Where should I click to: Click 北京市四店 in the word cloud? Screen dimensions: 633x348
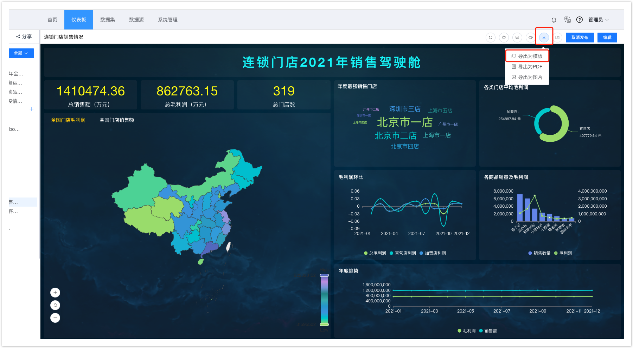[x=405, y=146]
